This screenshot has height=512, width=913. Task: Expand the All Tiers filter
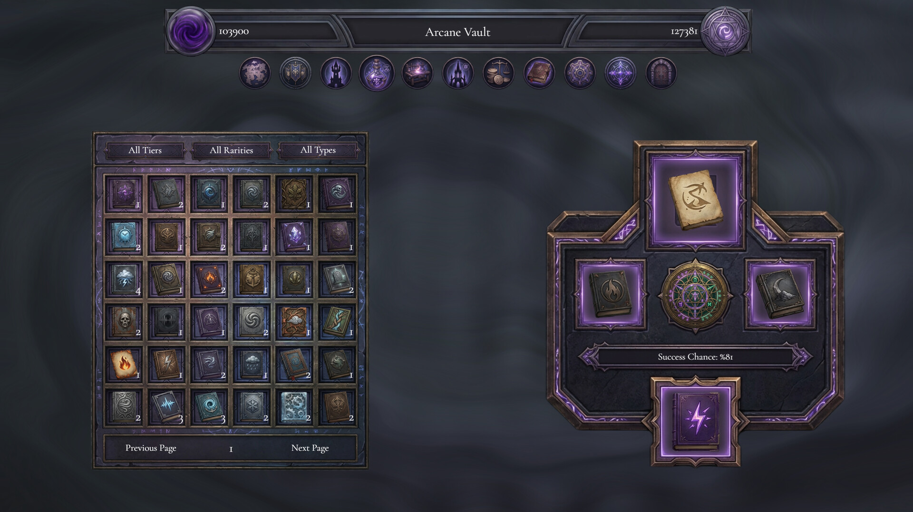pos(145,150)
